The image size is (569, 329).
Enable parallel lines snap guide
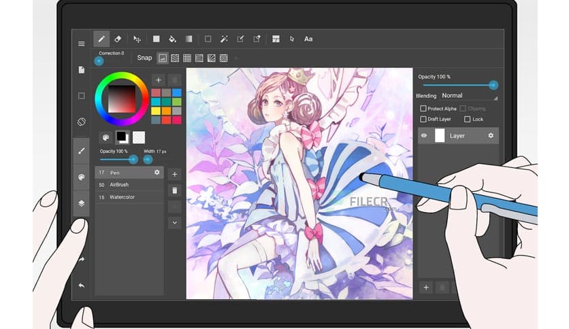pyautogui.click(x=175, y=58)
